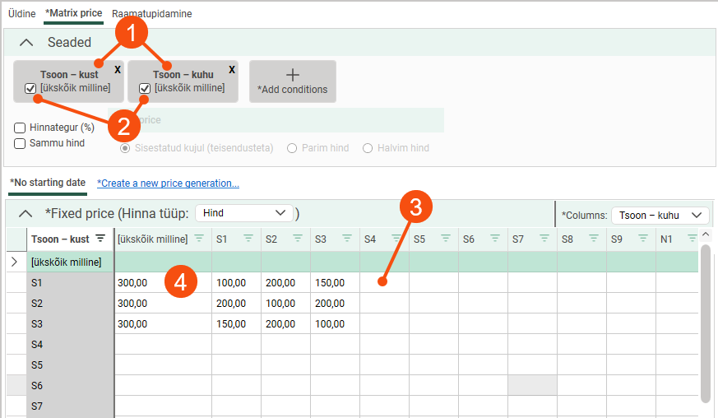This screenshot has height=418, width=718.
Task: Click sort icon in Tsoon – kust header
Action: tap(100, 239)
